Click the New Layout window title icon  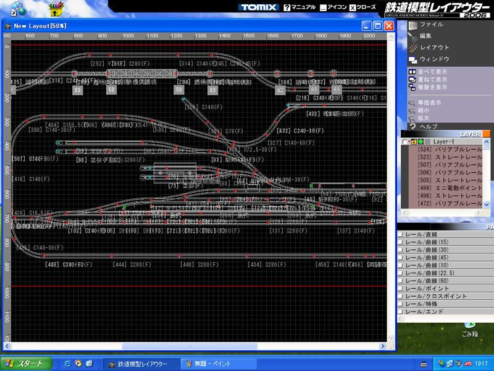pyautogui.click(x=7, y=26)
